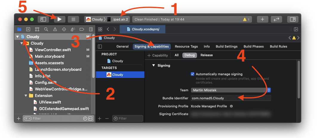
Task: Collapse the Signing section
Action: pos(153,65)
